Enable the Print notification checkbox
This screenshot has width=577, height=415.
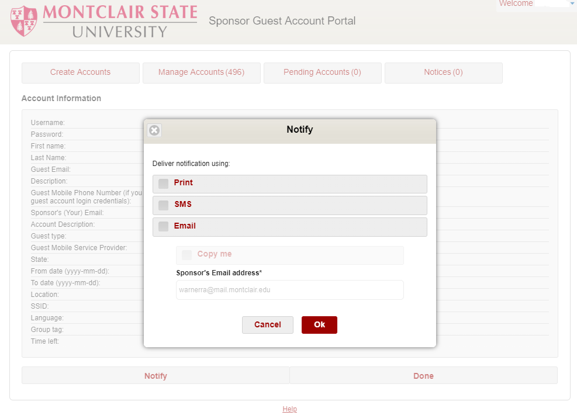tap(163, 184)
